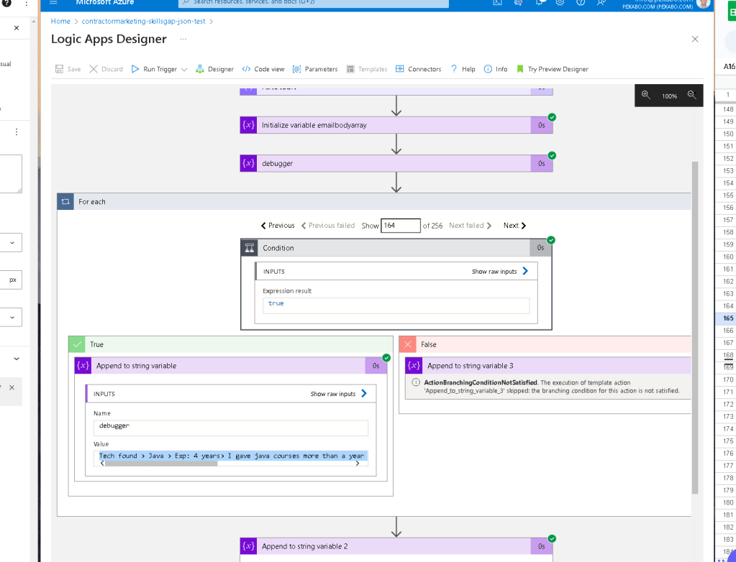This screenshot has width=736, height=562.
Task: Click the For each loop icon
Action: pyautogui.click(x=65, y=201)
